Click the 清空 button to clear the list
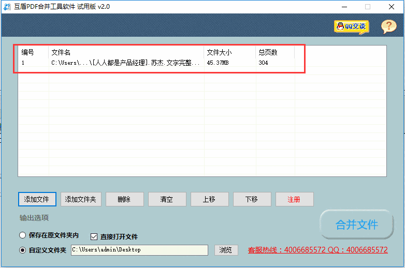This screenshot has width=405, height=268. [167, 199]
